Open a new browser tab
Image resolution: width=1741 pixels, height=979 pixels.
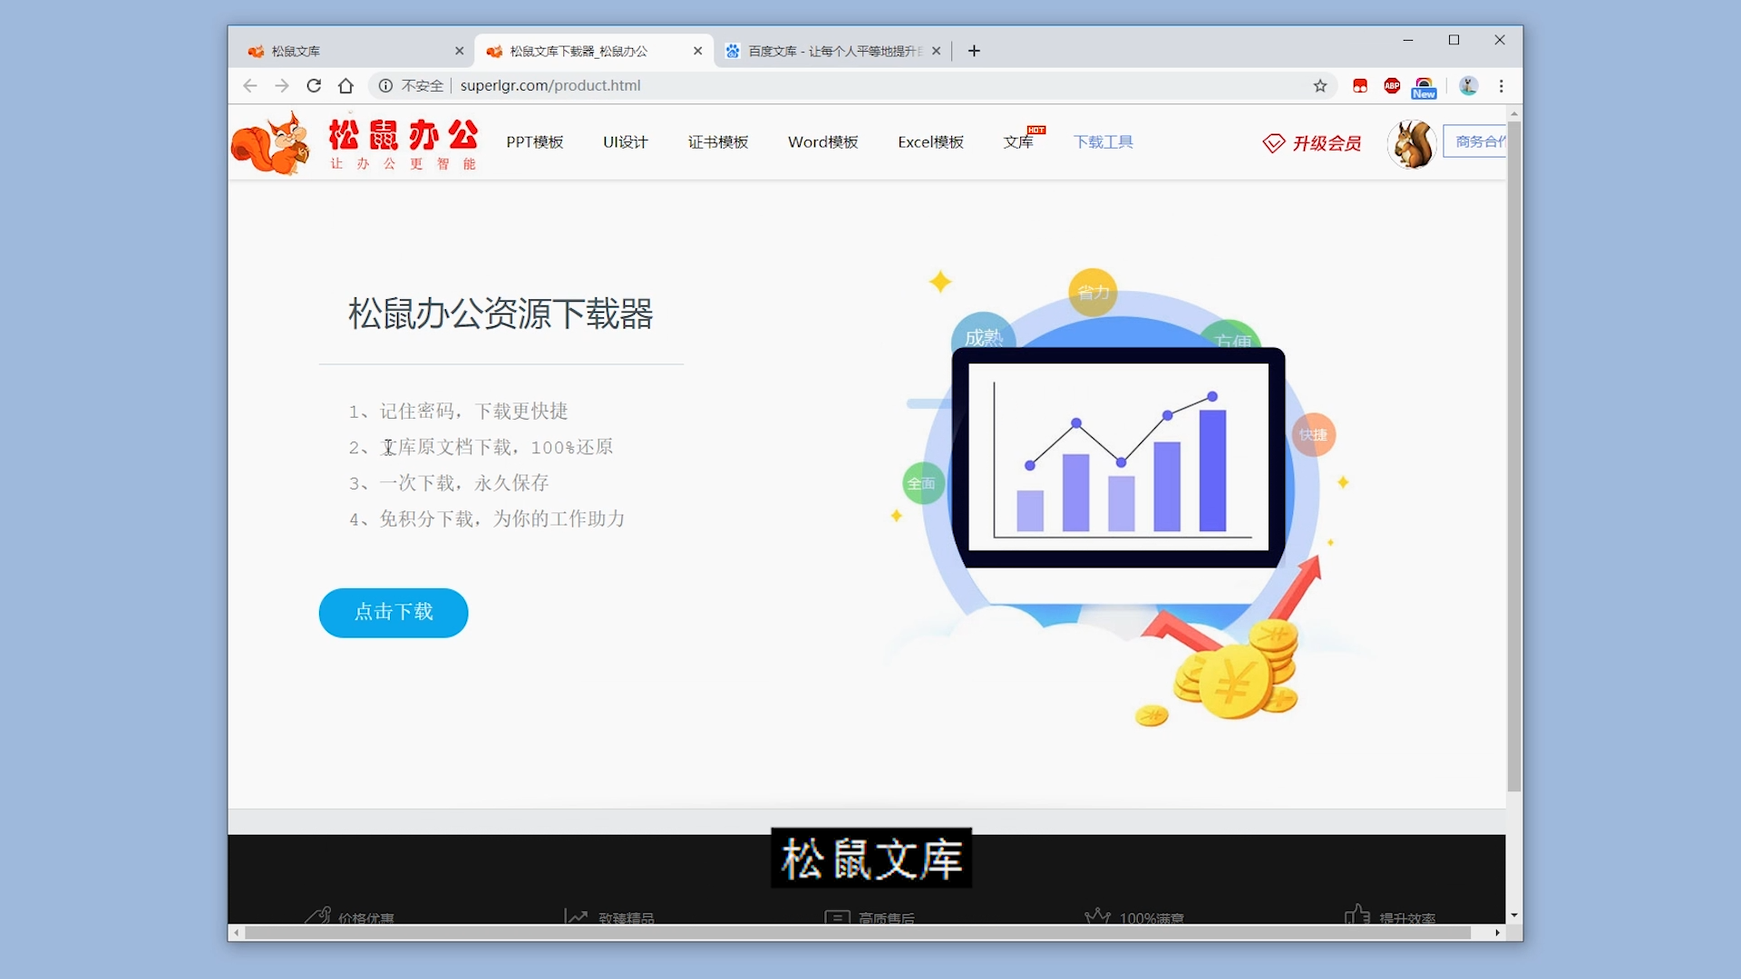click(974, 52)
